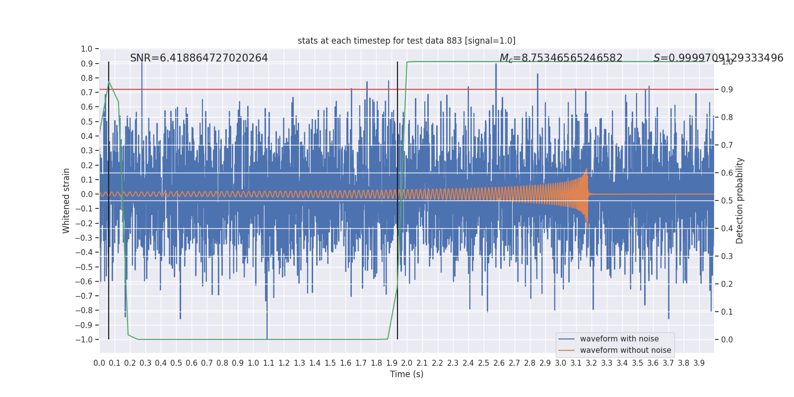Click the 0.5 tick on the Detection probability axis

pos(727,200)
